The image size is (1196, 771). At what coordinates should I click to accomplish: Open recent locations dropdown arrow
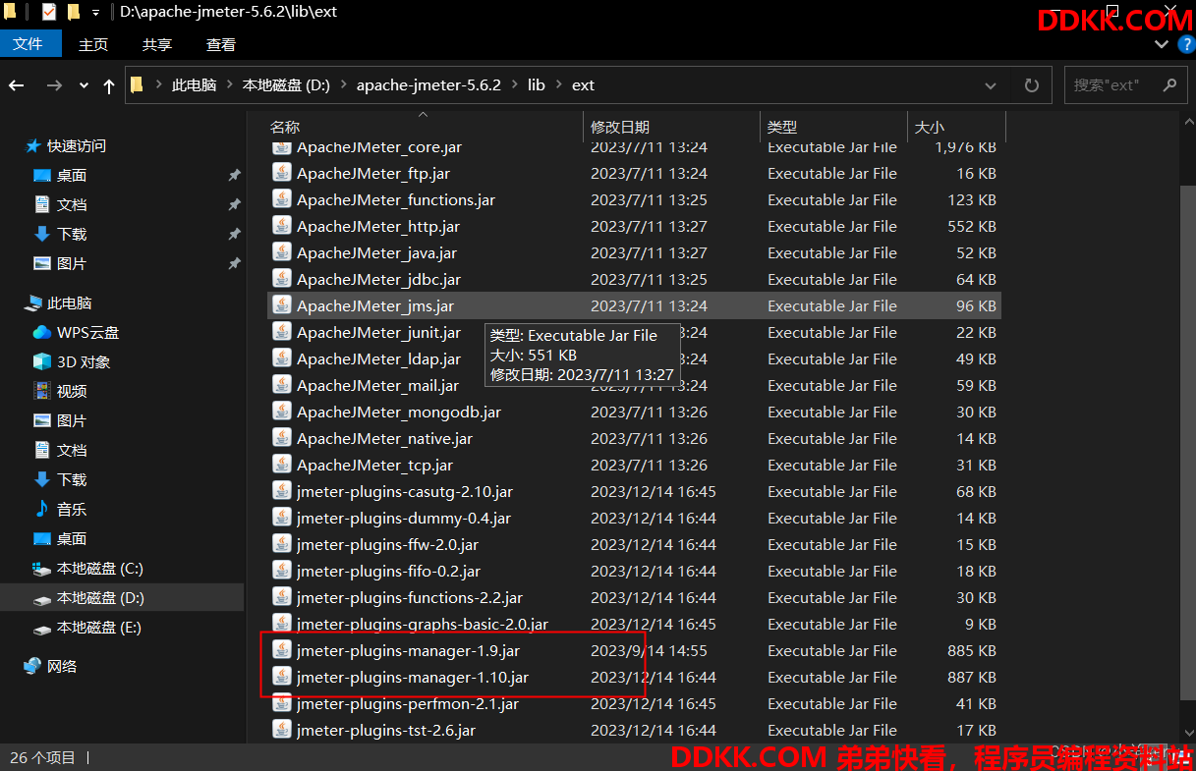click(x=84, y=85)
